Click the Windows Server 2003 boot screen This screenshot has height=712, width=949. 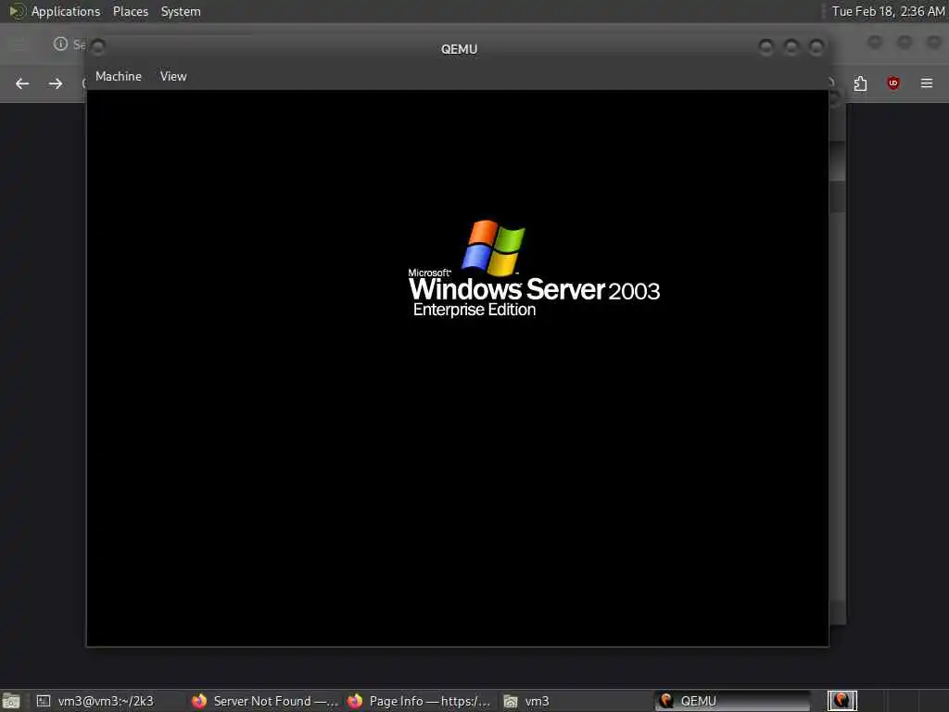click(458, 368)
